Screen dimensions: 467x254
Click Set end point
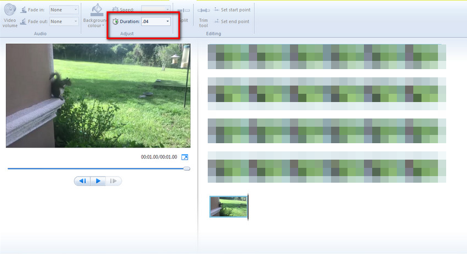tap(231, 21)
